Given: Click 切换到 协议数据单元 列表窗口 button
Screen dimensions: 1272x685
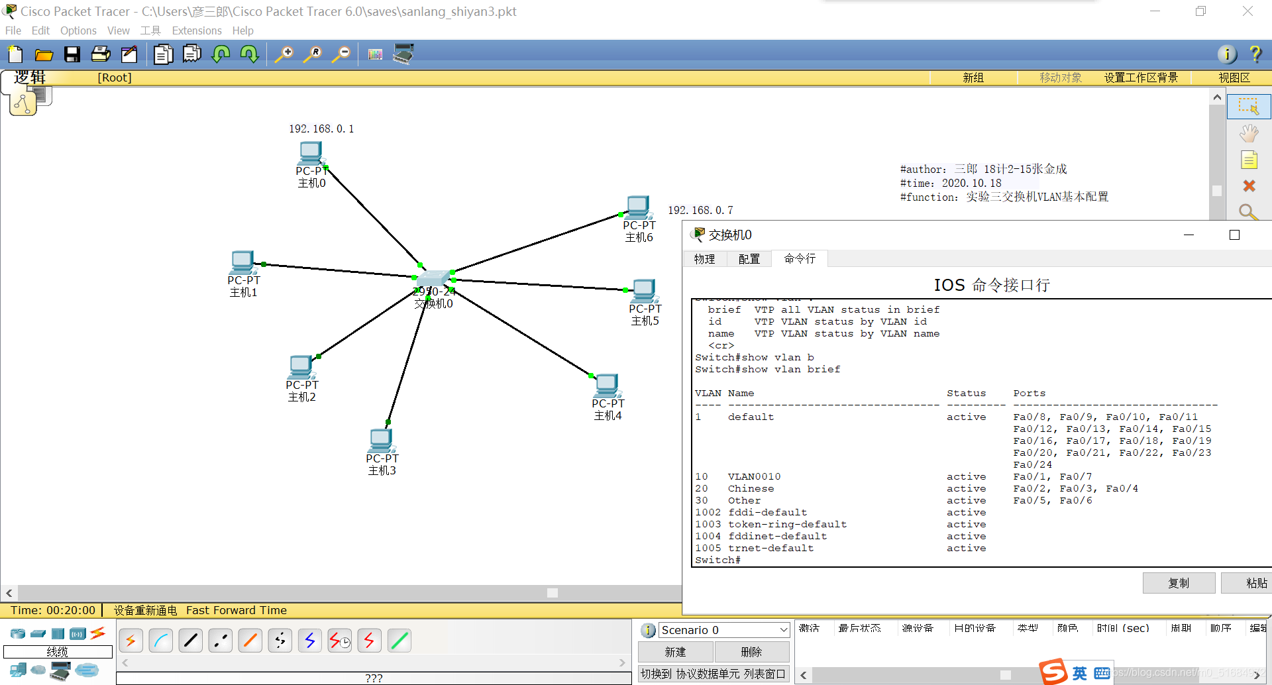Looking at the screenshot, I should pos(714,674).
